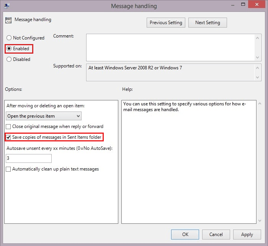Click the Apply button
The width and height of the screenshot is (268, 246).
pyautogui.click(x=247, y=235)
